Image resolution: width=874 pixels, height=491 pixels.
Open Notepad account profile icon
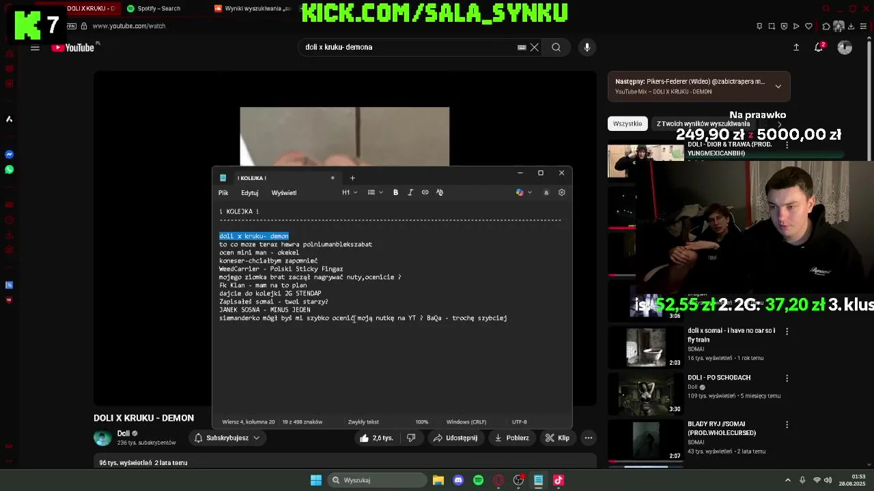tap(546, 192)
